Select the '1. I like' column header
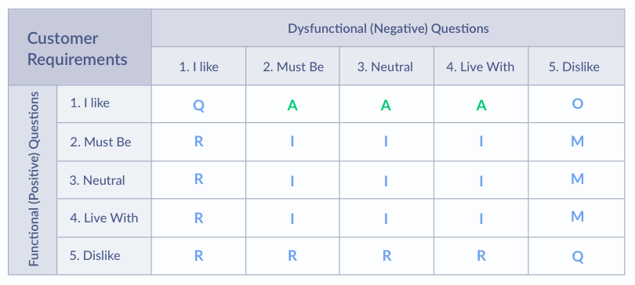Image resolution: width=635 pixels, height=285 pixels. [x=199, y=67]
